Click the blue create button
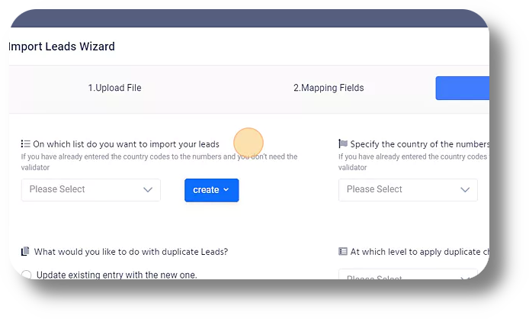 coord(212,190)
